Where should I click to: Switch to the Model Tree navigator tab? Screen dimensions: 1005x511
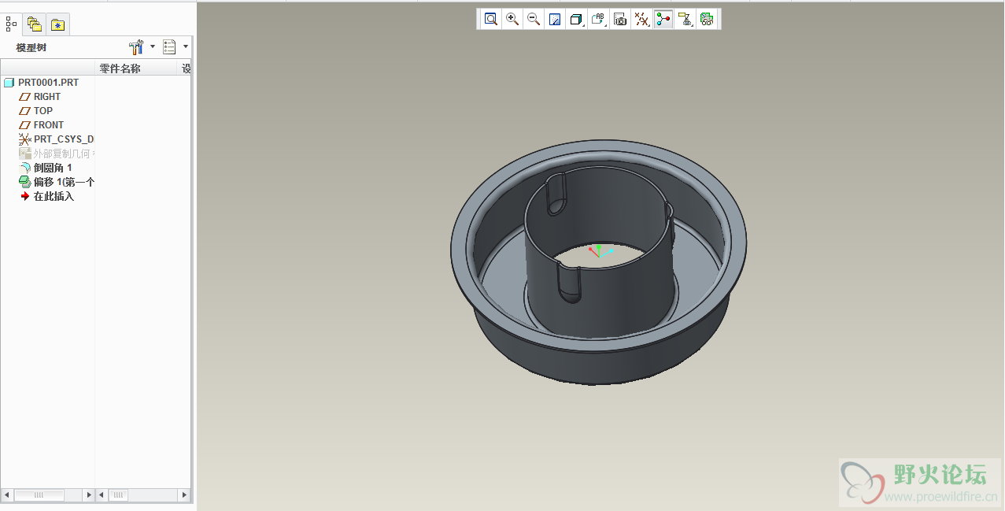[x=12, y=24]
